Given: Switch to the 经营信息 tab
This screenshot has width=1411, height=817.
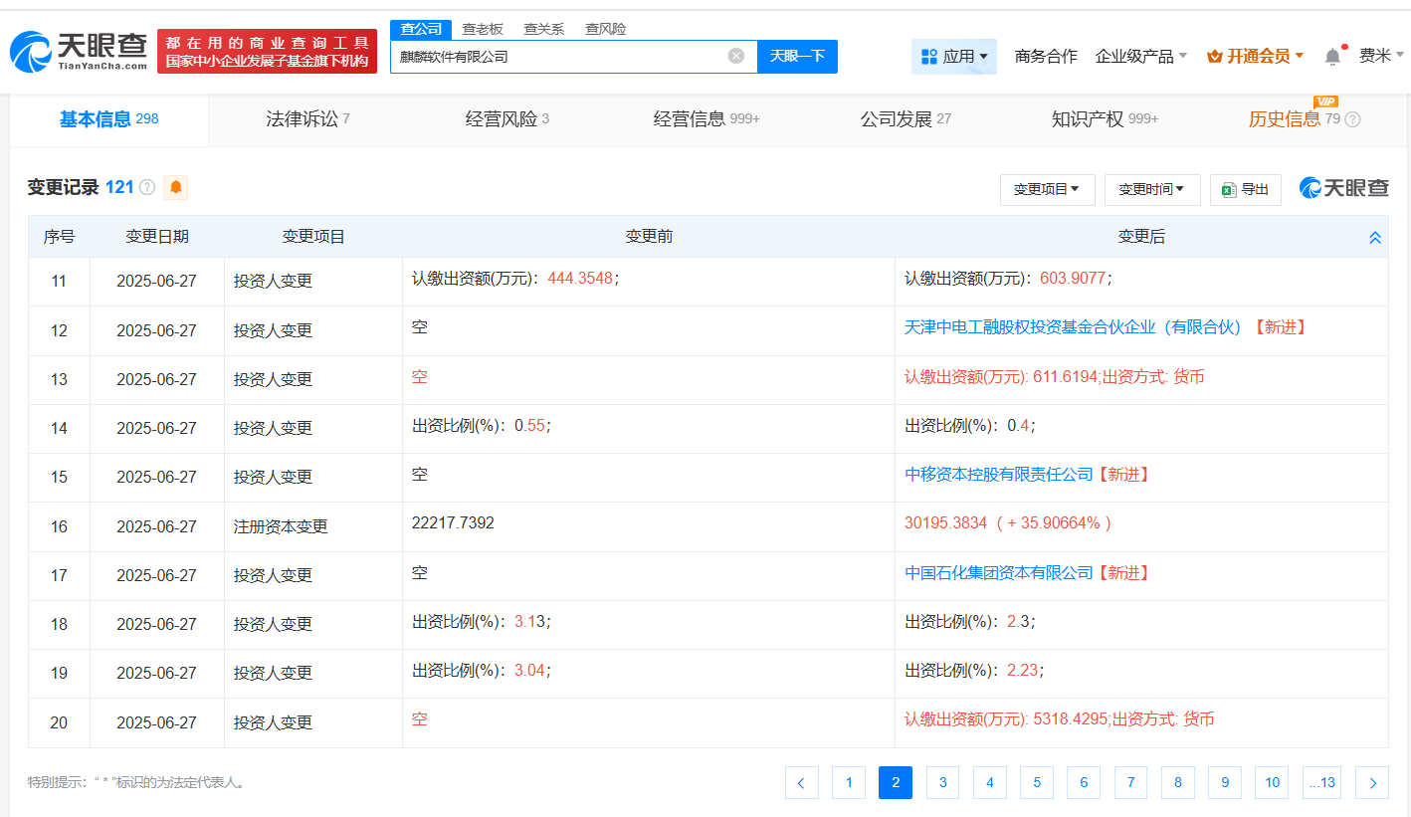Looking at the screenshot, I should point(706,119).
